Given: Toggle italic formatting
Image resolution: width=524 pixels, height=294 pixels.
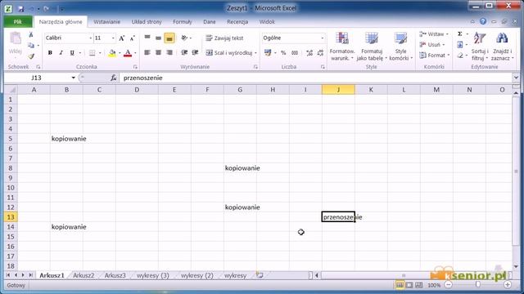Looking at the screenshot, I should click(61, 52).
